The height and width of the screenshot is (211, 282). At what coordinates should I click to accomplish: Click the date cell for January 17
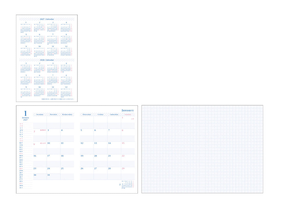coord(53,161)
